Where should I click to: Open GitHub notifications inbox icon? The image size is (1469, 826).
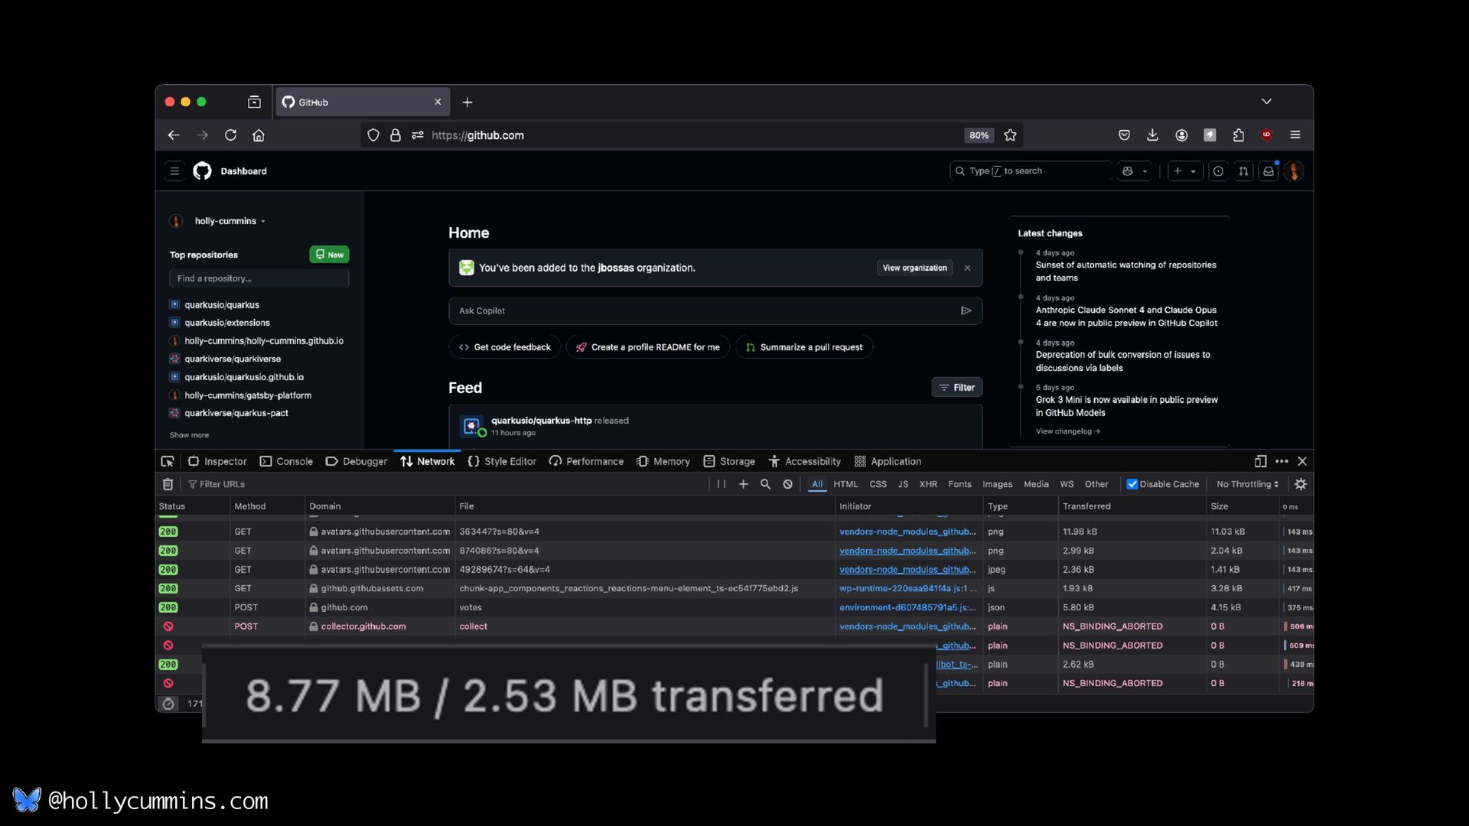1269,171
